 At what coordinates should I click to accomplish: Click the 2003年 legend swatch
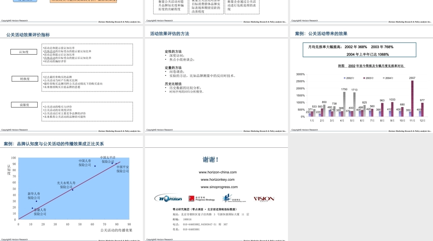[364, 78]
